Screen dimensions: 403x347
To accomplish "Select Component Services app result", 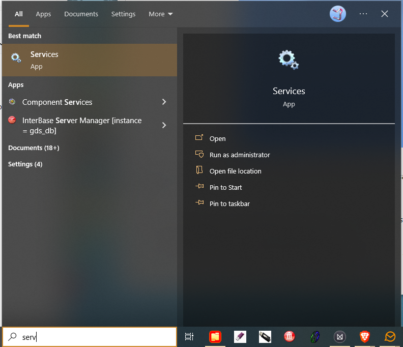I will (x=90, y=102).
